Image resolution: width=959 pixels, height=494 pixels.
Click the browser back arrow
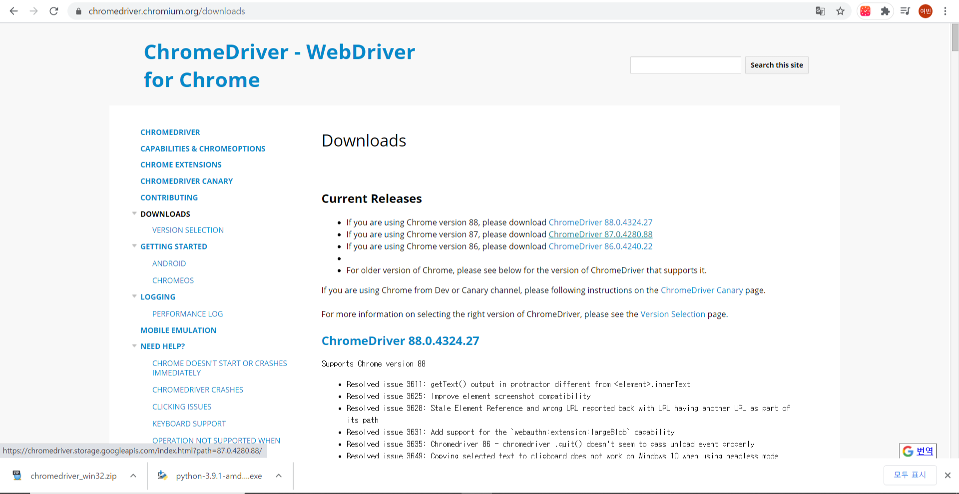point(13,11)
